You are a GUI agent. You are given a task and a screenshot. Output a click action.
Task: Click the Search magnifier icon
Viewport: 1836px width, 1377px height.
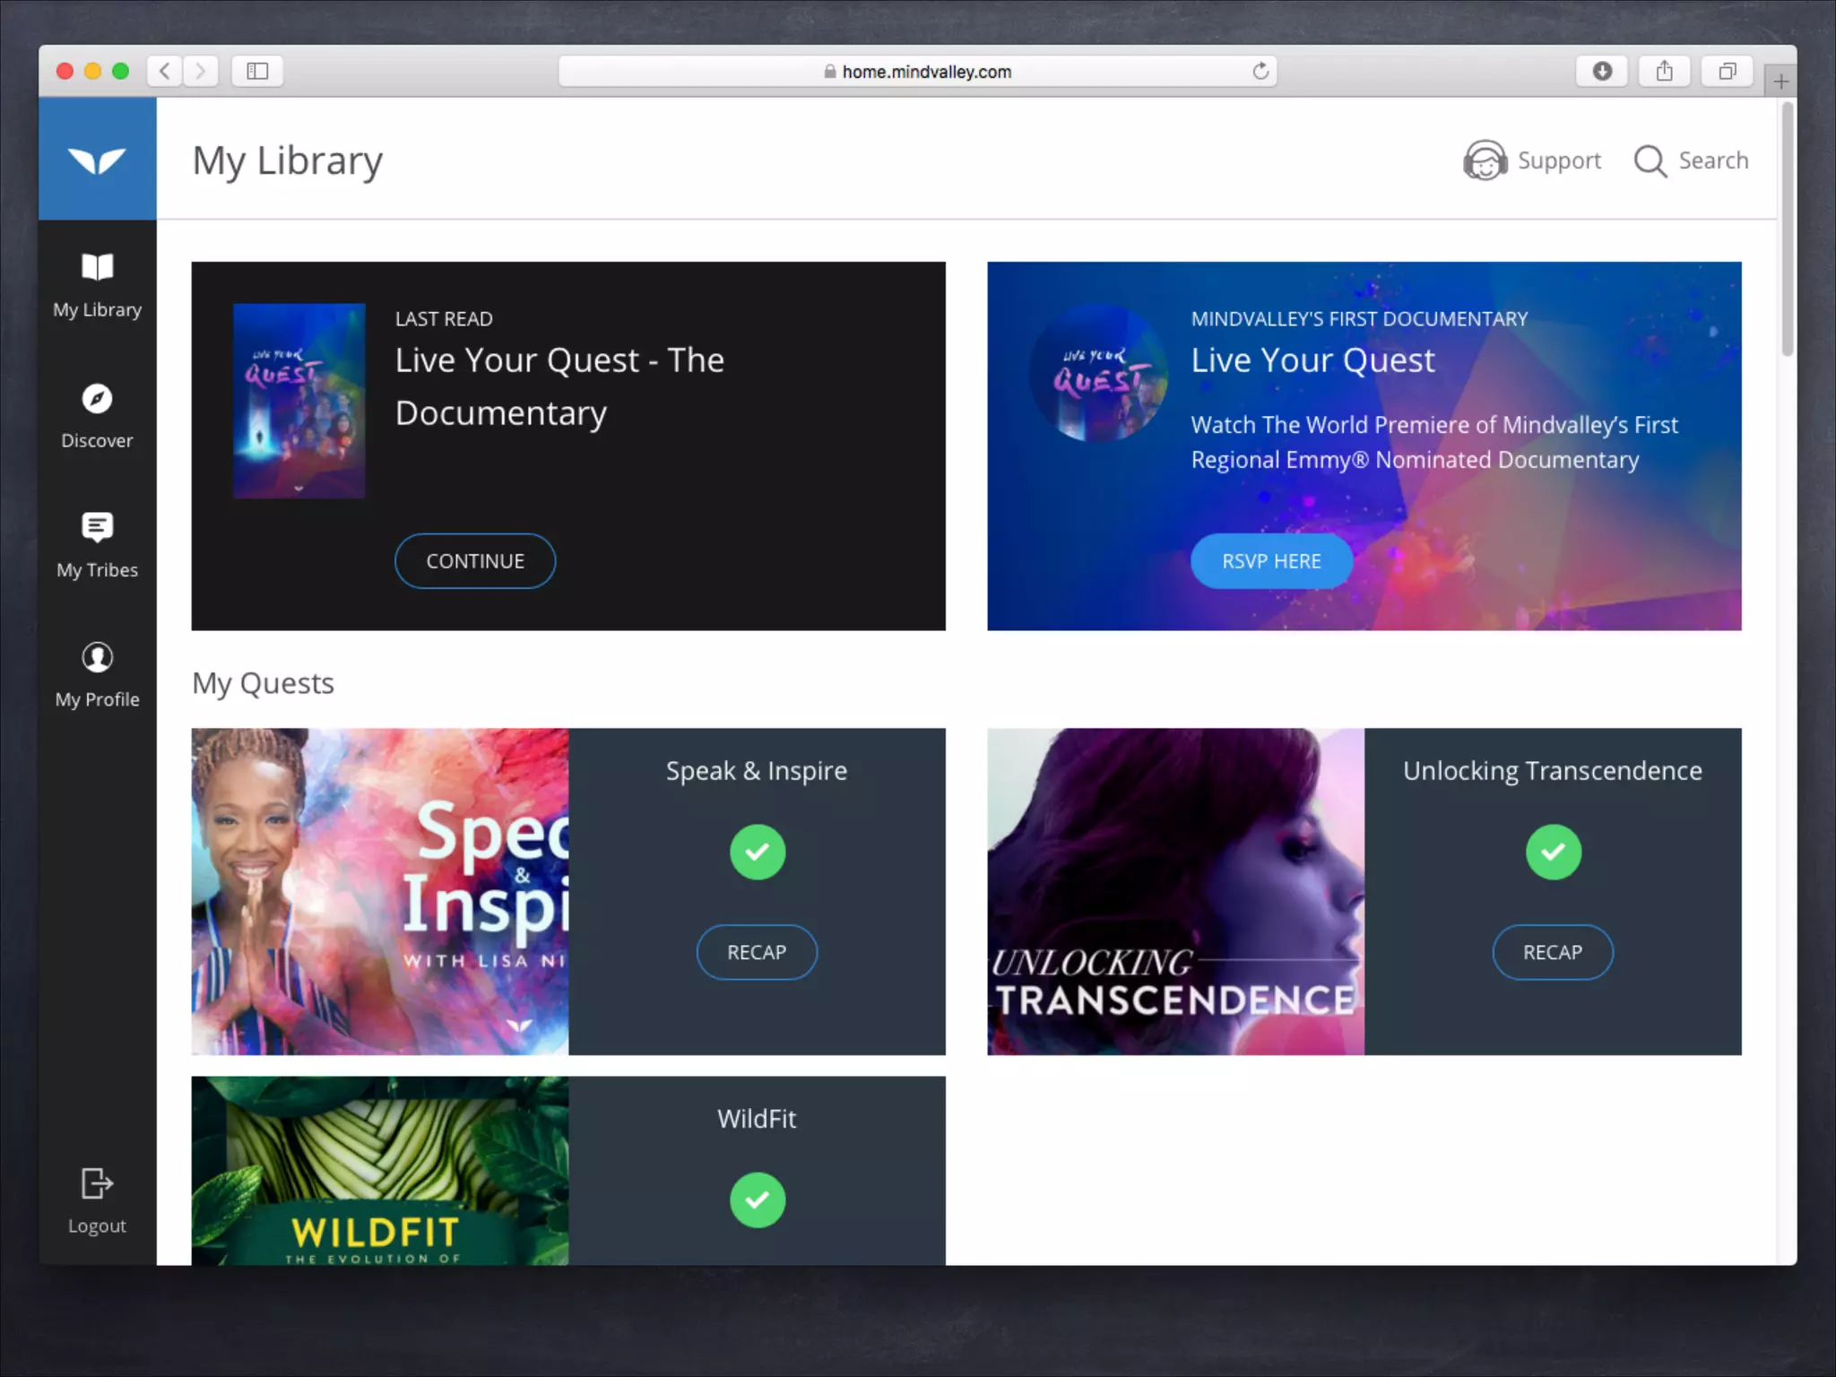point(1650,161)
